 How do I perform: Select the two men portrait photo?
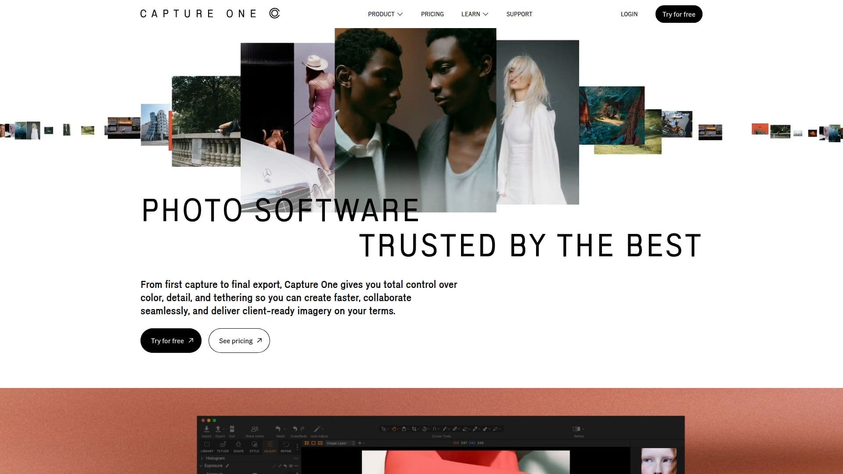415,120
